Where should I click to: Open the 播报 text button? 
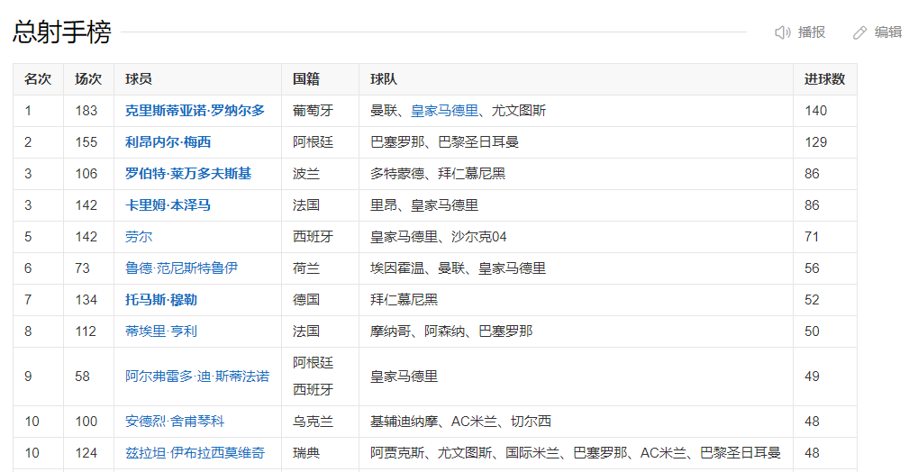[x=812, y=32]
